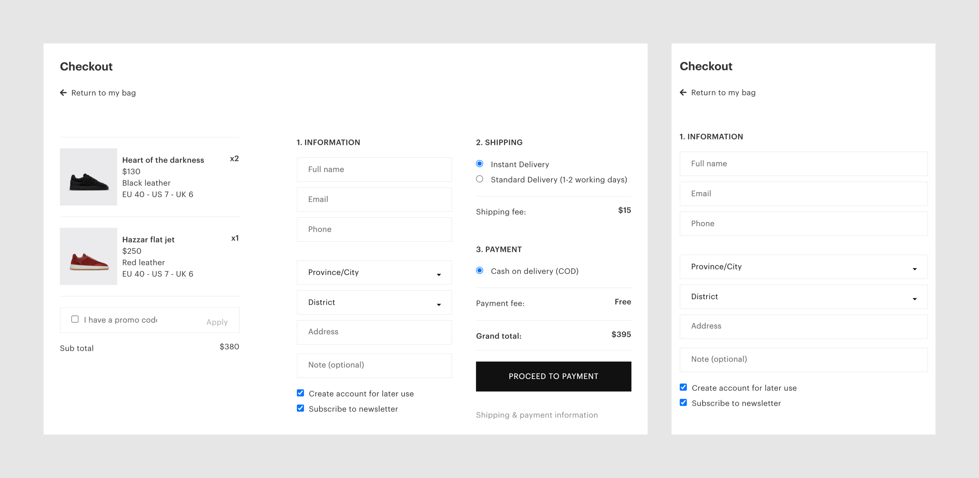Click back arrow in right checkout panel
979x478 pixels.
click(683, 92)
